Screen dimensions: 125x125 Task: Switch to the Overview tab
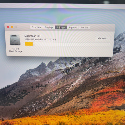36,27
